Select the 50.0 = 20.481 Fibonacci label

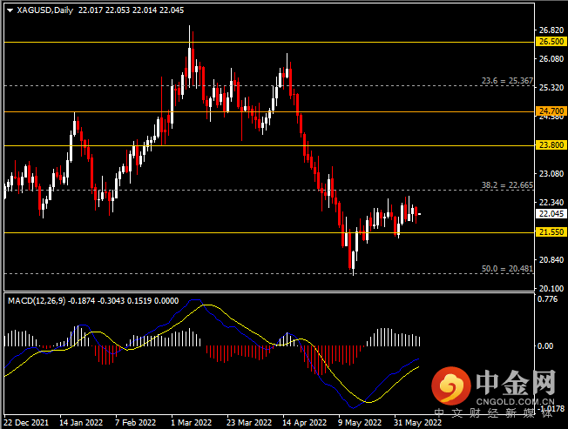click(x=507, y=269)
